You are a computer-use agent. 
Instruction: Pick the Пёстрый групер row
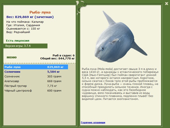(35, 86)
